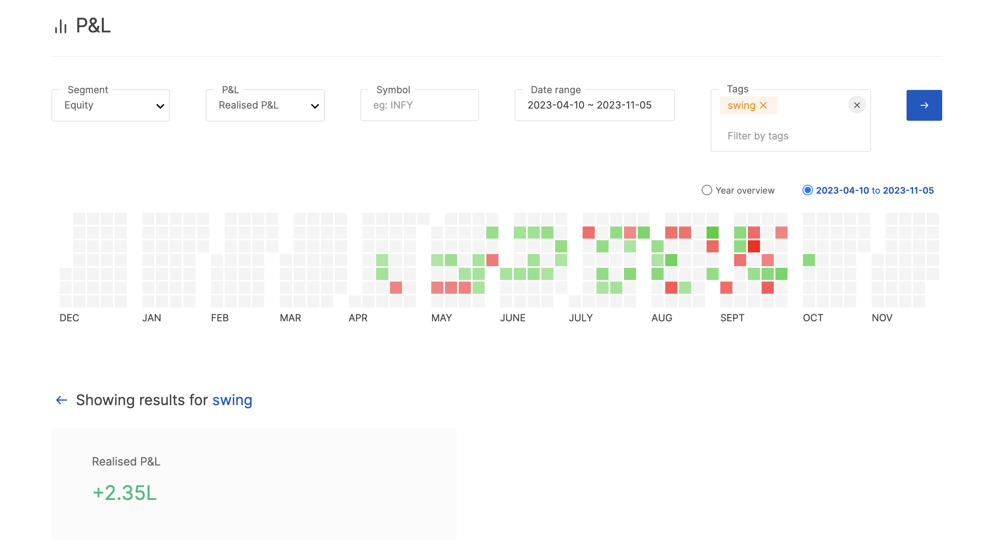Select the 2023-04-10 to 2023-11-05 radio button

point(807,190)
